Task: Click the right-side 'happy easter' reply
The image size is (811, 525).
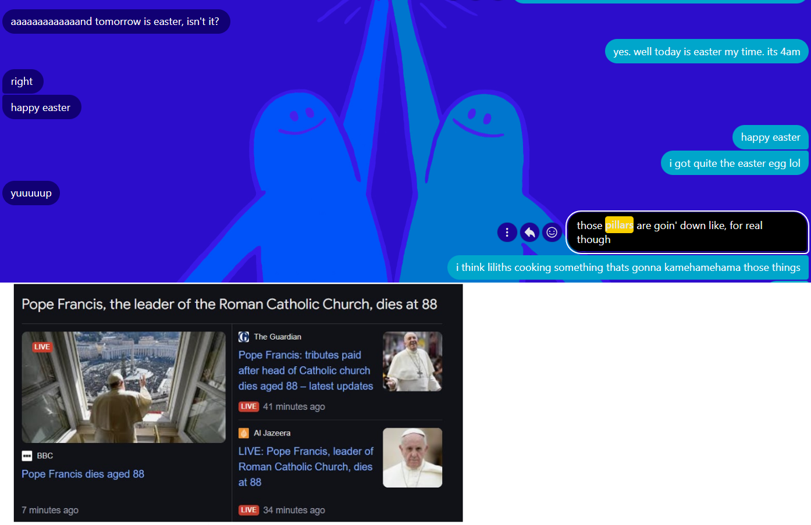Action: click(771, 137)
